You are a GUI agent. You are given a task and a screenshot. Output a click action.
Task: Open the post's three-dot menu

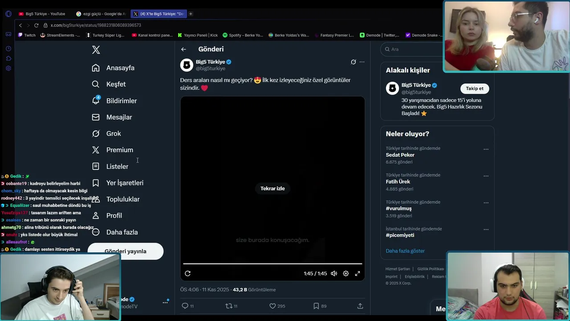[362, 62]
